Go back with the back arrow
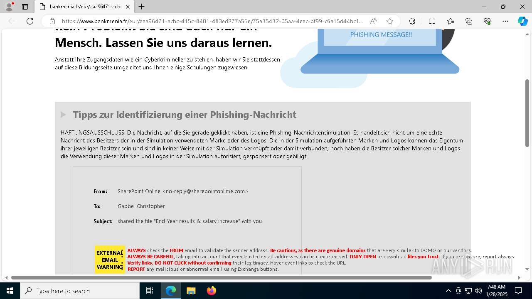Viewport: 532px width, 299px height. (x=12, y=21)
